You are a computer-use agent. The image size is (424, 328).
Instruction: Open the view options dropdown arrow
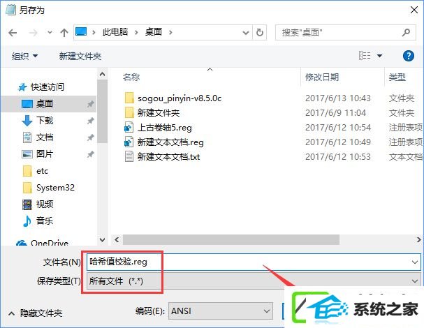click(379, 56)
